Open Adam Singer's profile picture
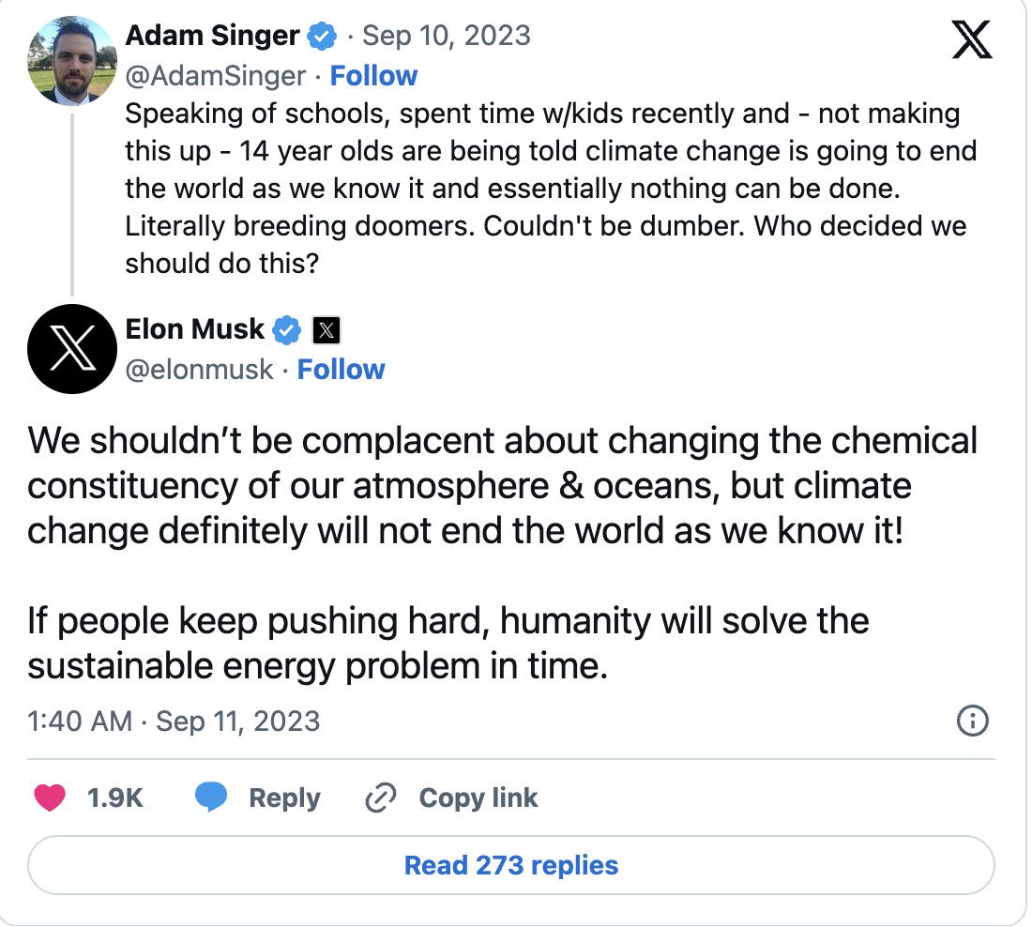This screenshot has height=927, width=1032. pos(72,61)
